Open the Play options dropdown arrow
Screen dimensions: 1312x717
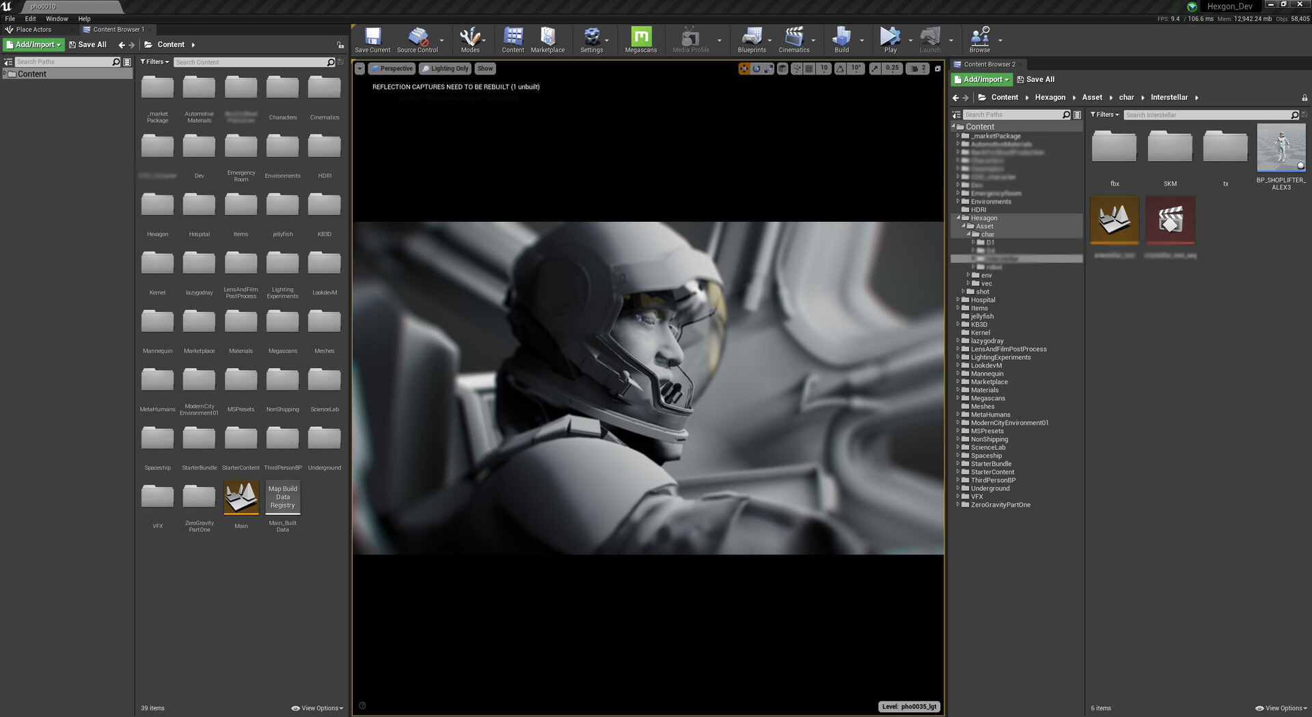click(910, 40)
